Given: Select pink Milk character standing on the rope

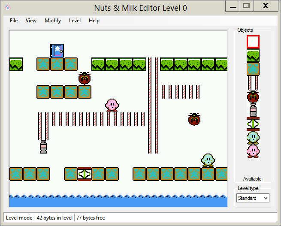Looking at the screenshot, I should click(x=112, y=105).
